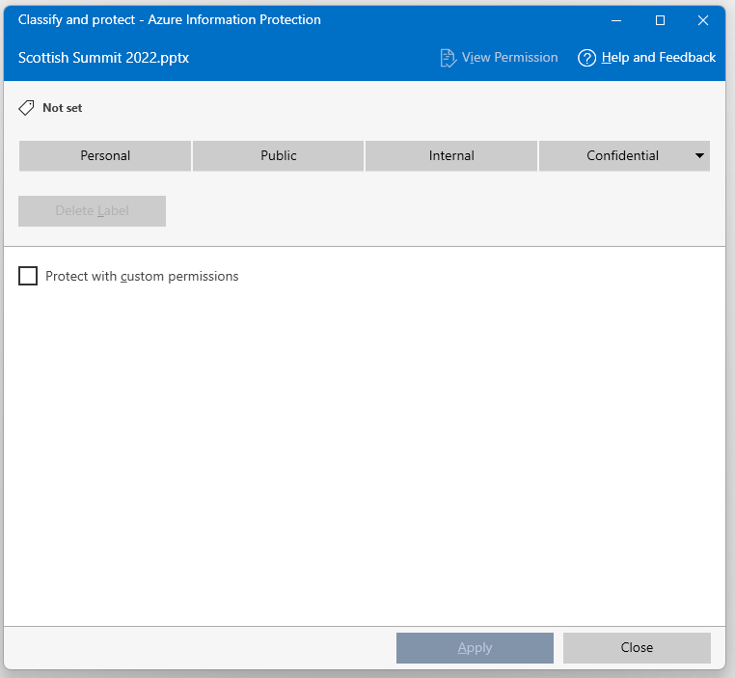735x678 pixels.
Task: Click the Scottish Summit 2022.pptx file name
Action: tap(103, 58)
